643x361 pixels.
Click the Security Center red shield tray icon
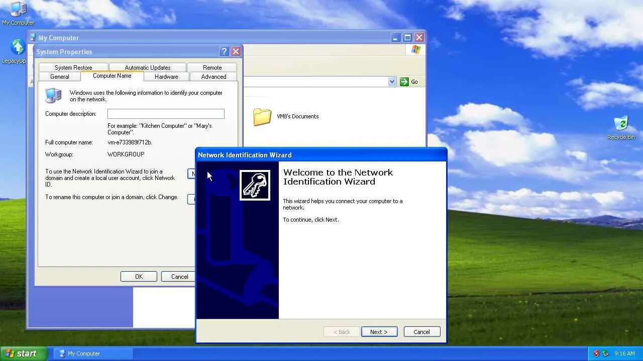596,353
